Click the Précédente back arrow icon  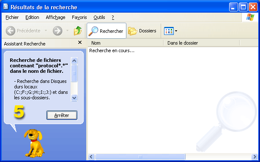pos(11,31)
